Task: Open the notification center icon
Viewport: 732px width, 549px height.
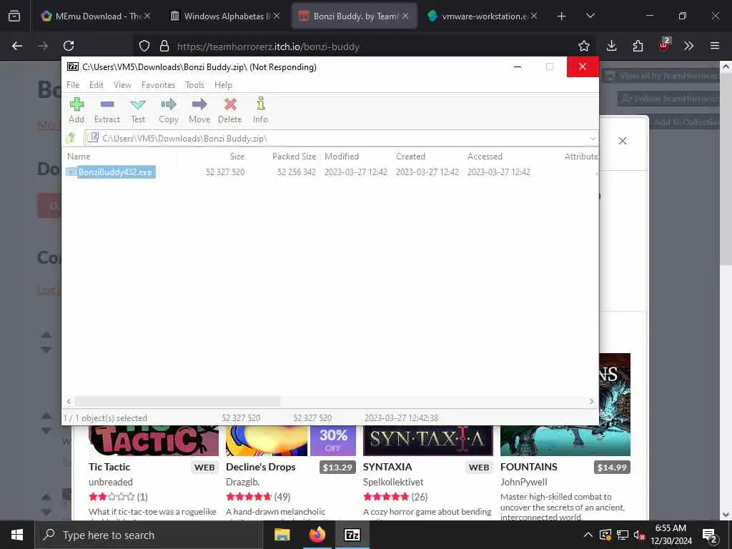Action: (710, 535)
